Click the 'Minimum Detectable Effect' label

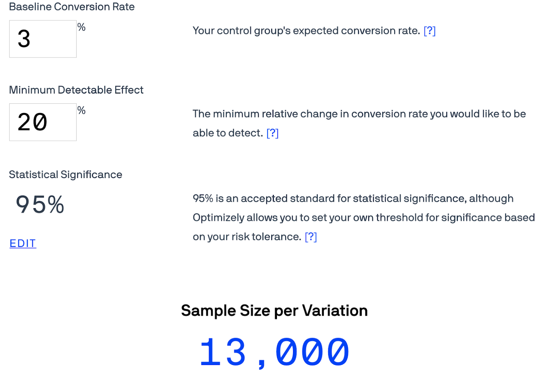pyautogui.click(x=76, y=90)
